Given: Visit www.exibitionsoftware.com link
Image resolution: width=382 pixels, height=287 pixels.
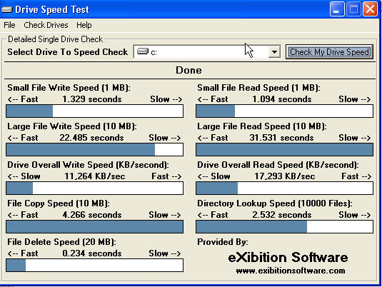Looking at the screenshot, I should (291, 271).
